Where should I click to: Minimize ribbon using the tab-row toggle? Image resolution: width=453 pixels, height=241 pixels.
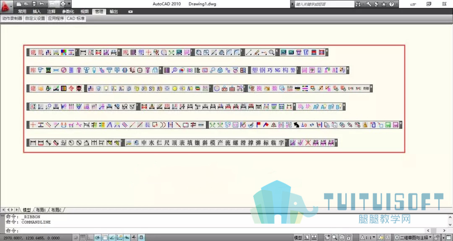(130, 12)
